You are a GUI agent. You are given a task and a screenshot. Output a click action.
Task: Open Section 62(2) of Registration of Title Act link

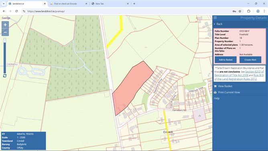tap(239, 73)
